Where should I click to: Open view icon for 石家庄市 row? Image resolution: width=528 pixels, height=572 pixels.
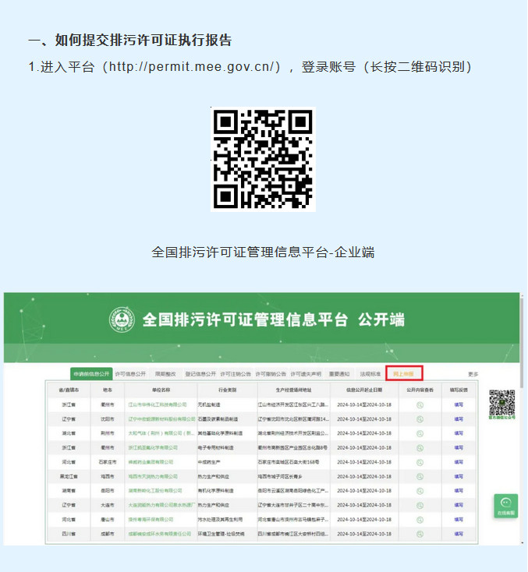pos(420,462)
